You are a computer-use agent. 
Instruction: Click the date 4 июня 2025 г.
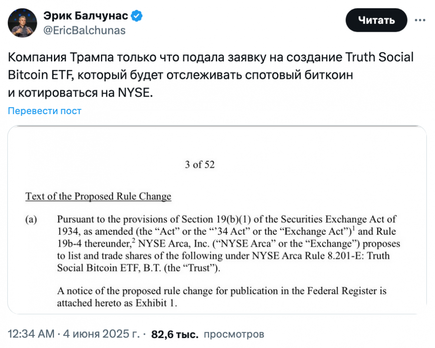tap(101, 334)
